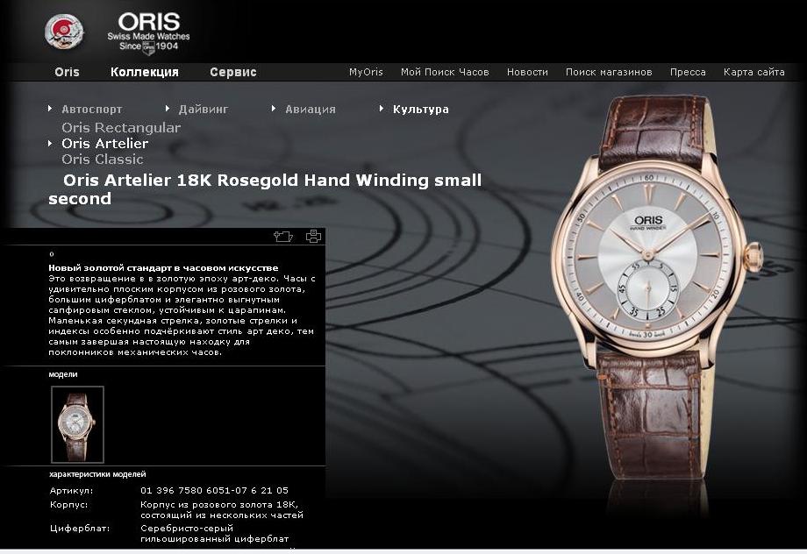Open the Карта сайта link

pyautogui.click(x=754, y=72)
